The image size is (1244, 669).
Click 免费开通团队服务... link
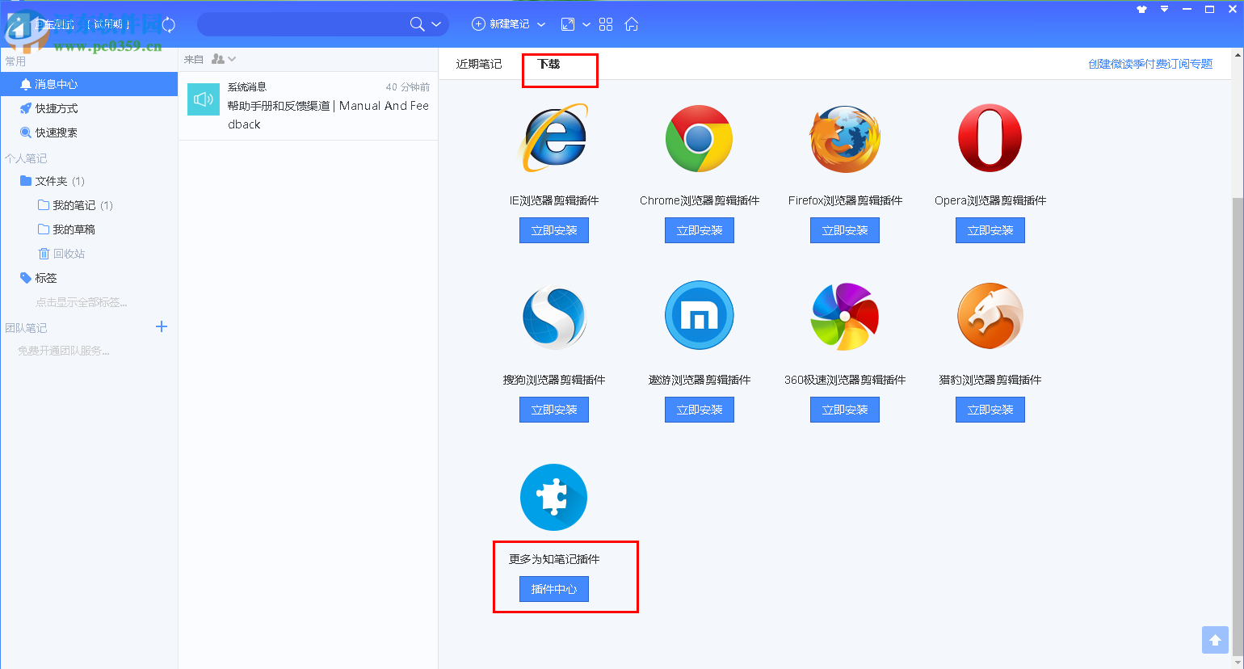64,351
